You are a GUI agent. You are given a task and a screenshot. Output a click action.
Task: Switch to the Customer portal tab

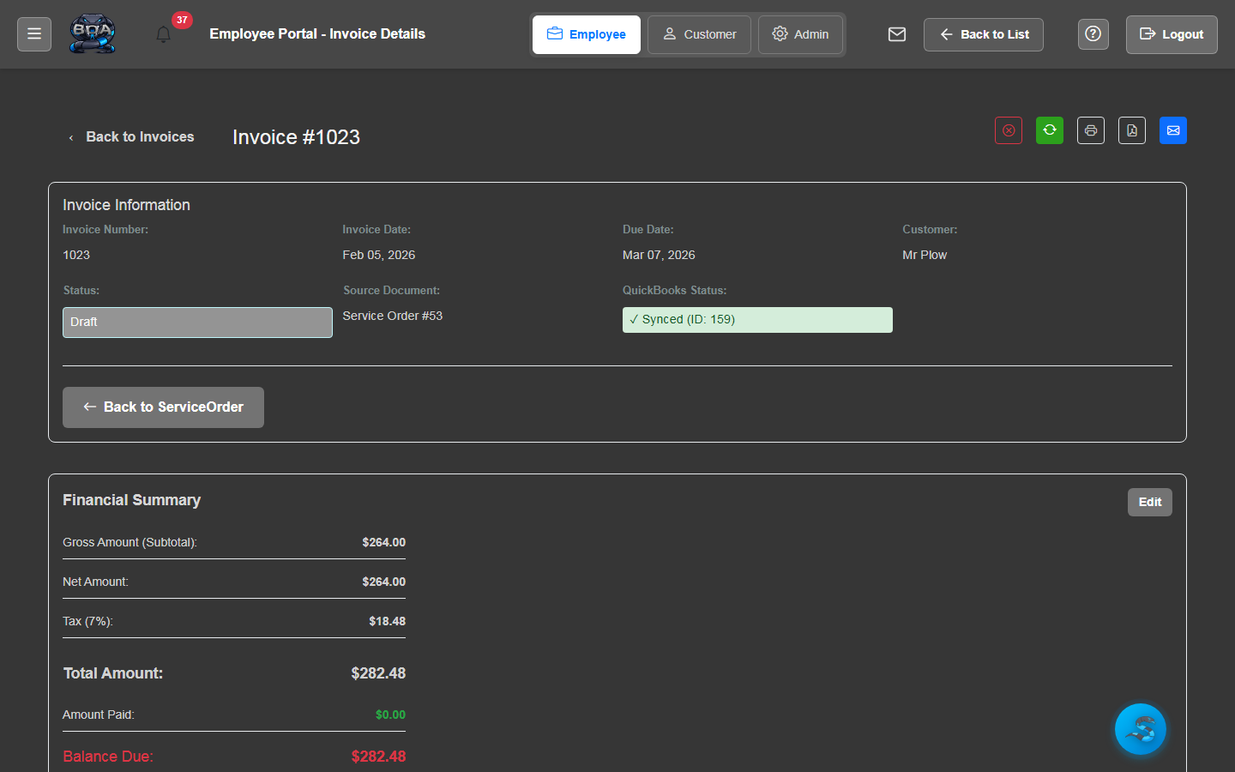click(x=699, y=34)
